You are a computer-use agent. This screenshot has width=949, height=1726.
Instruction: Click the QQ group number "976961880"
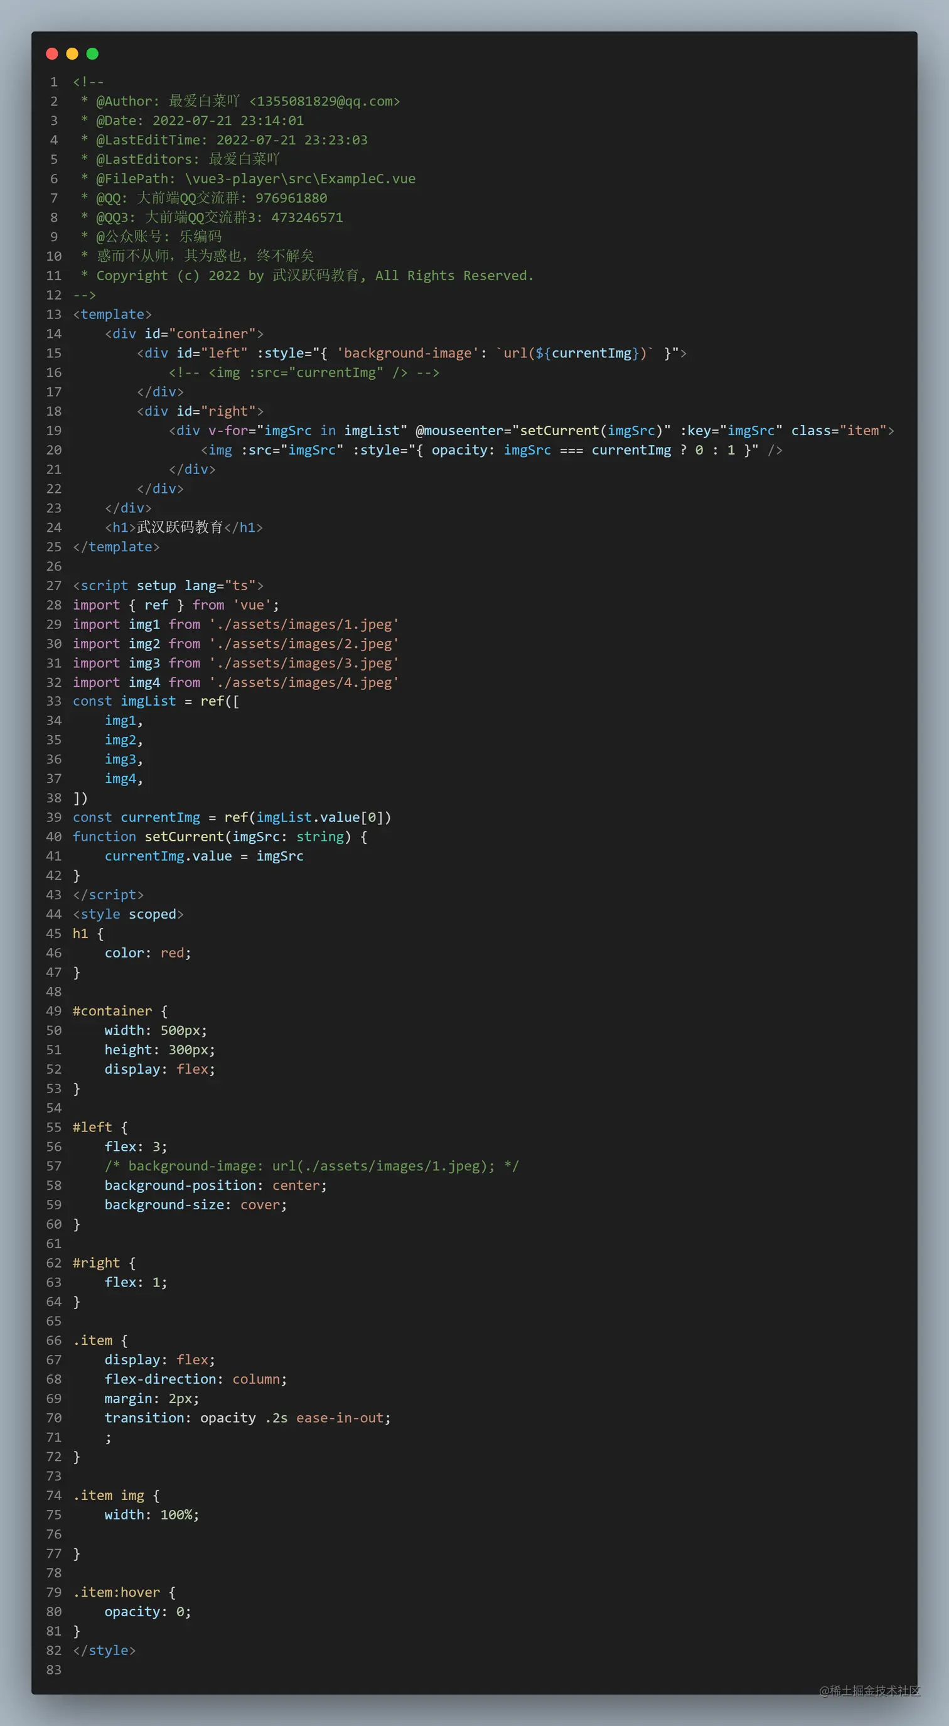(291, 198)
